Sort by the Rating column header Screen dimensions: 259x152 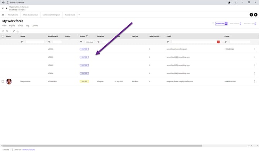68,36
